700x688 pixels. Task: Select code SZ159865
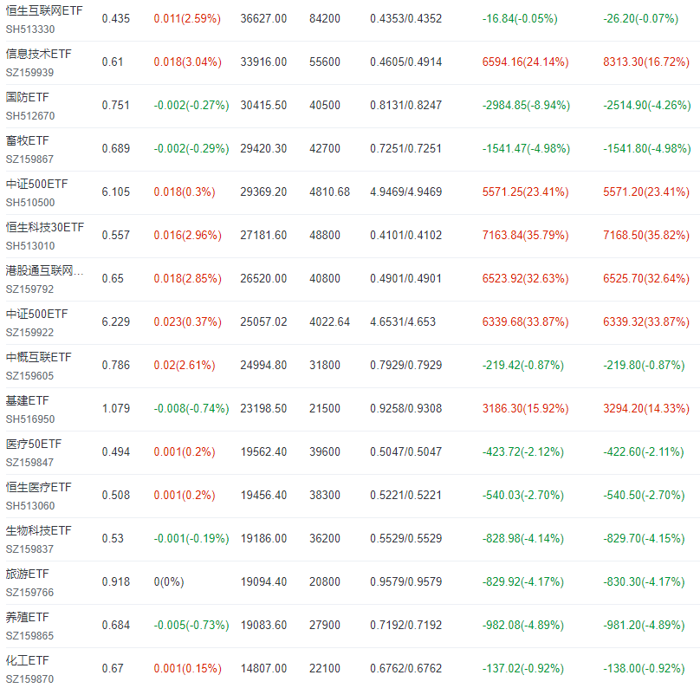(x=30, y=636)
